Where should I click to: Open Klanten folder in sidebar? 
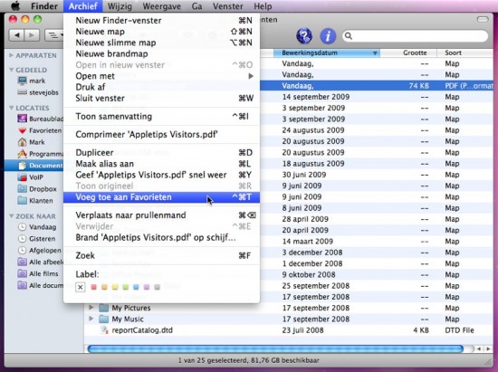pos(35,201)
